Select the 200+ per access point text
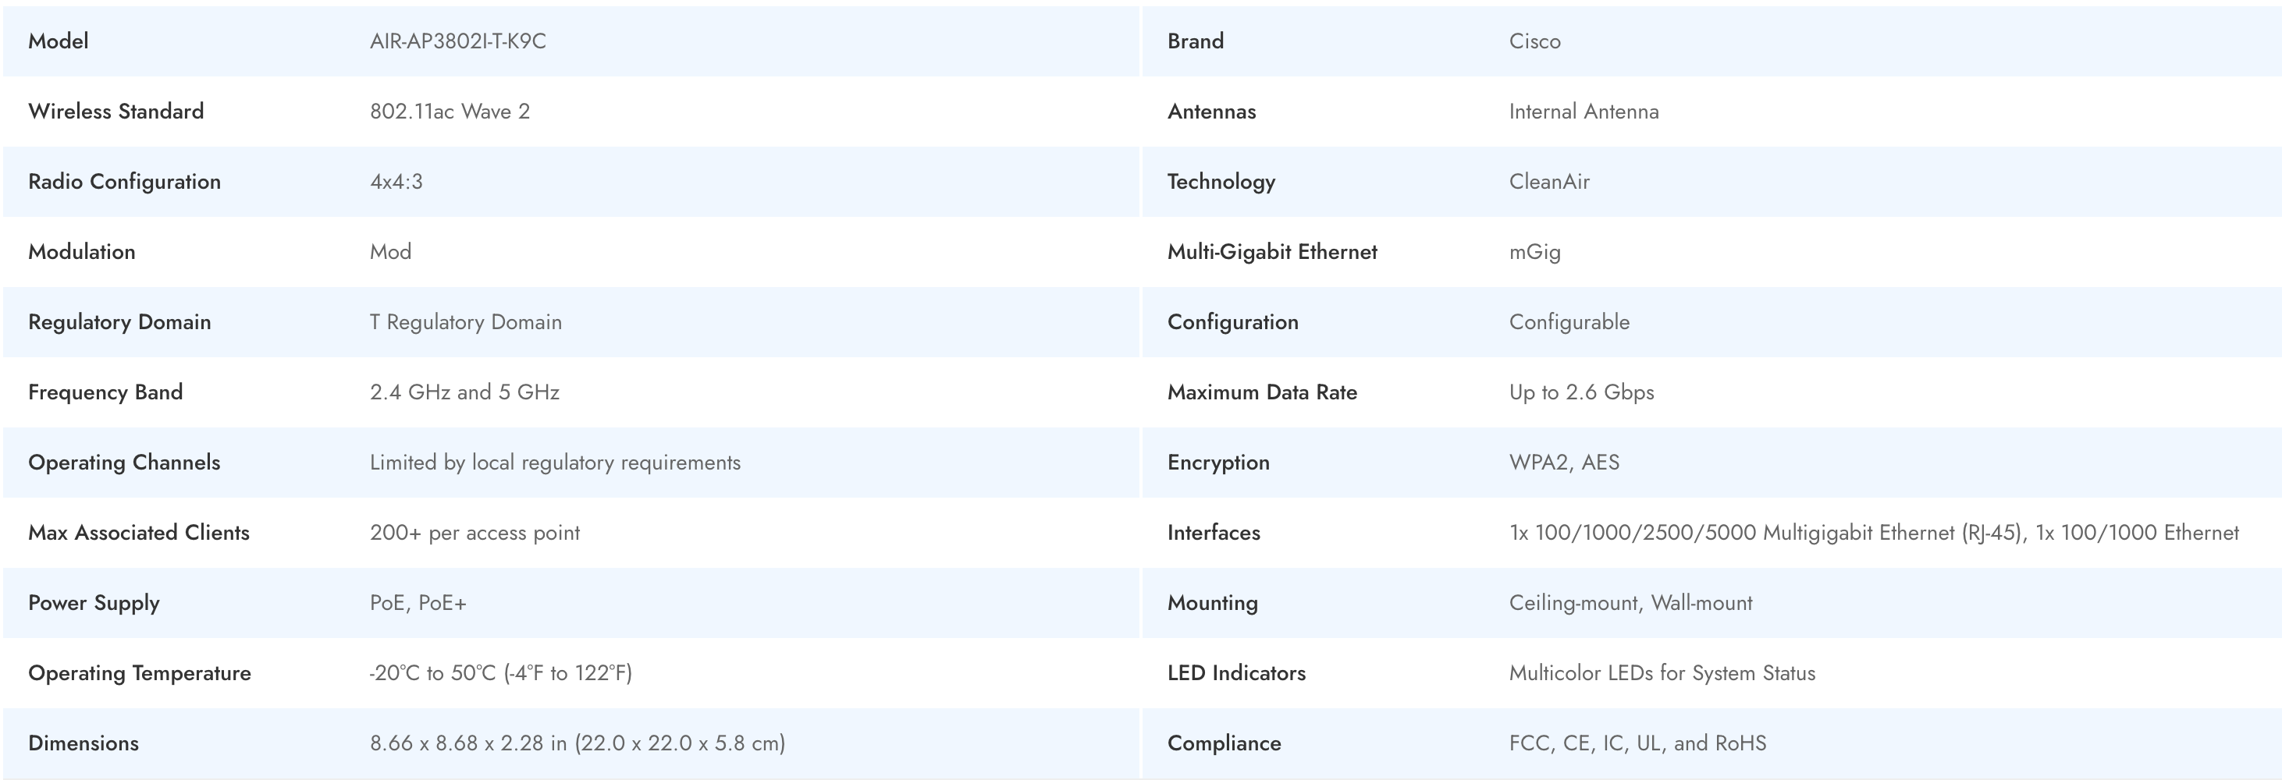 click(x=475, y=532)
